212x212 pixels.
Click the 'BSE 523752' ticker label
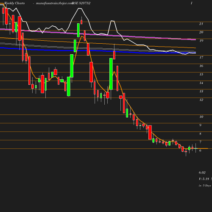click(81, 3)
